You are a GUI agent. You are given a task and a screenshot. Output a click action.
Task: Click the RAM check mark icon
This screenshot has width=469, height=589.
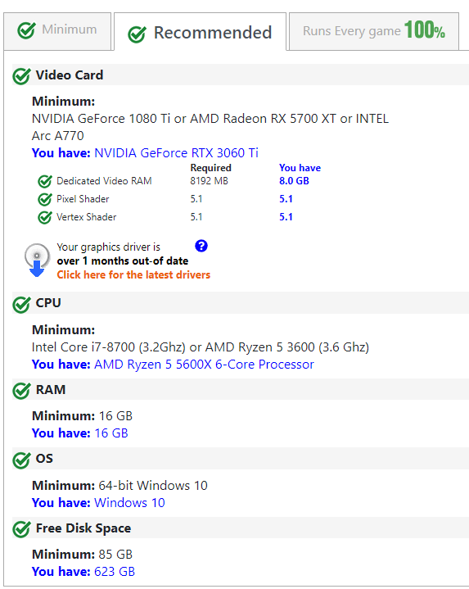pyautogui.click(x=21, y=391)
